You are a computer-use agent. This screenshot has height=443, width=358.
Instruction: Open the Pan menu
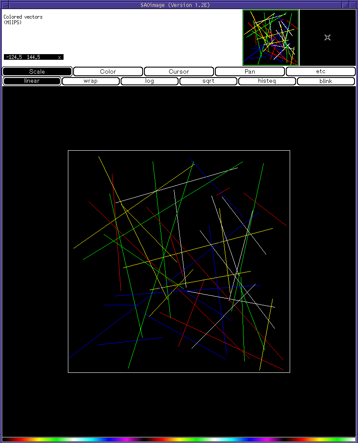pyautogui.click(x=249, y=71)
